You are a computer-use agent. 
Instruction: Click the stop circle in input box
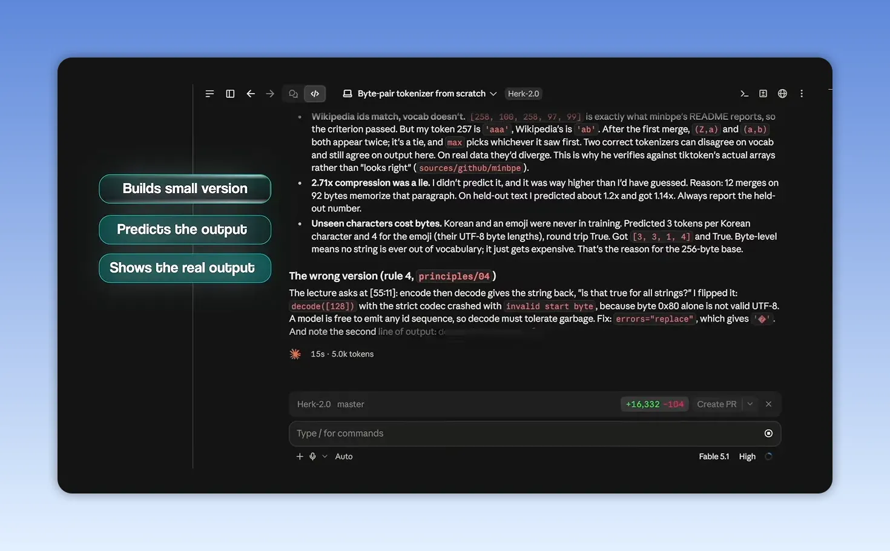[x=768, y=434]
